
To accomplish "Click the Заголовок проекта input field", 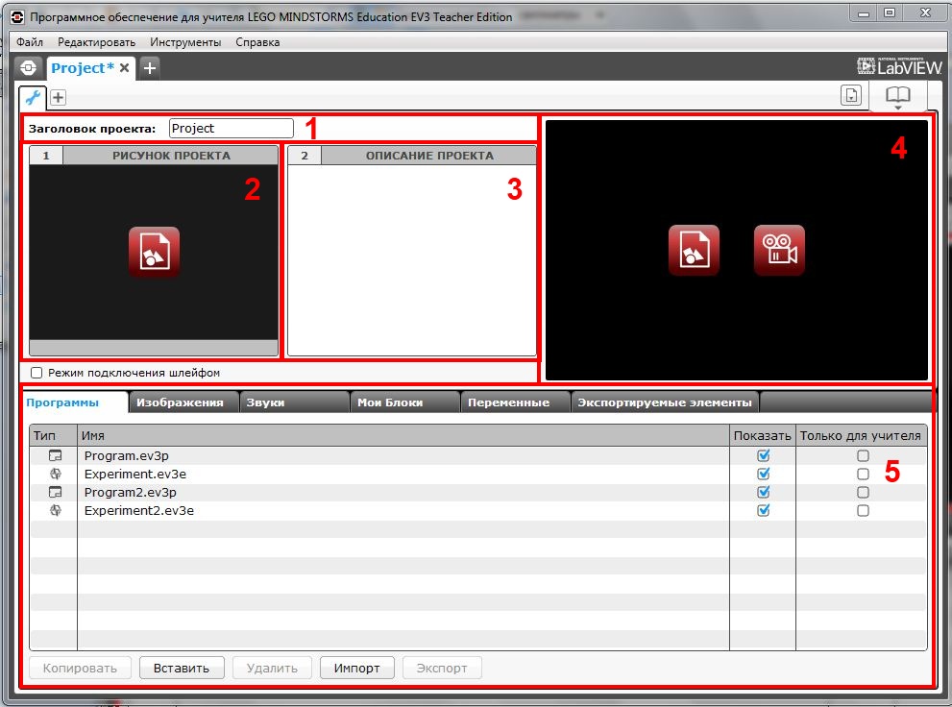I will [231, 128].
